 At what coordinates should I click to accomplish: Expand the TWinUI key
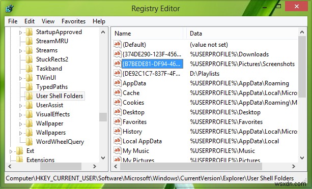coord(20,78)
